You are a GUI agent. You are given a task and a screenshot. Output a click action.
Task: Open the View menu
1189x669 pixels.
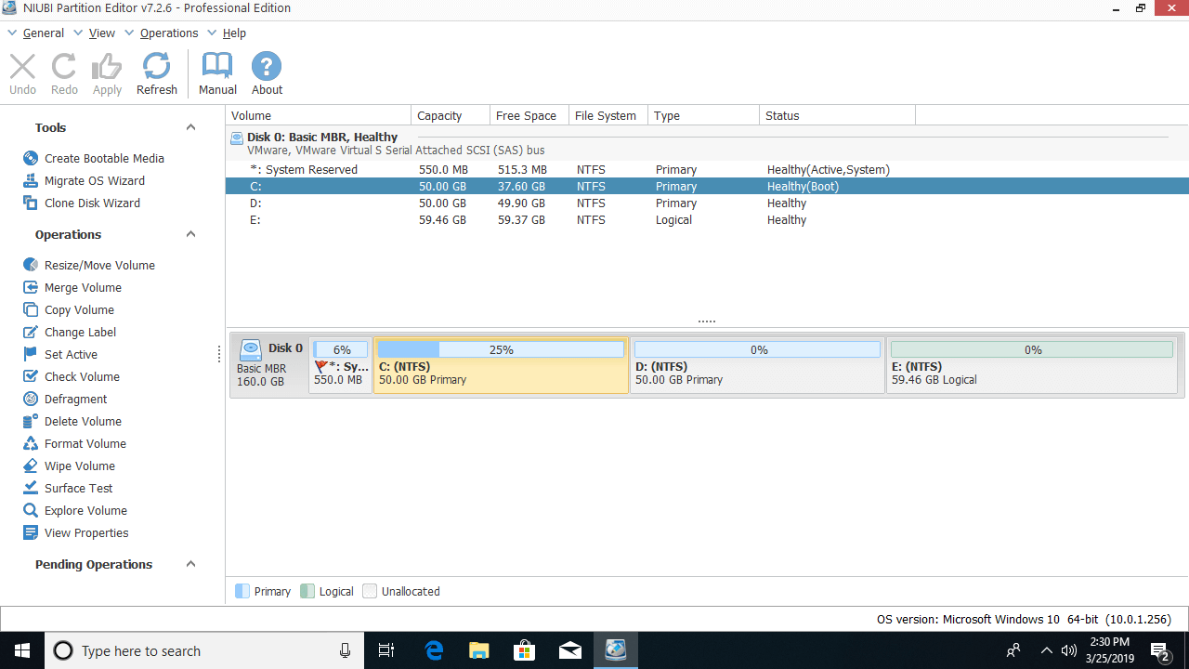pos(101,33)
